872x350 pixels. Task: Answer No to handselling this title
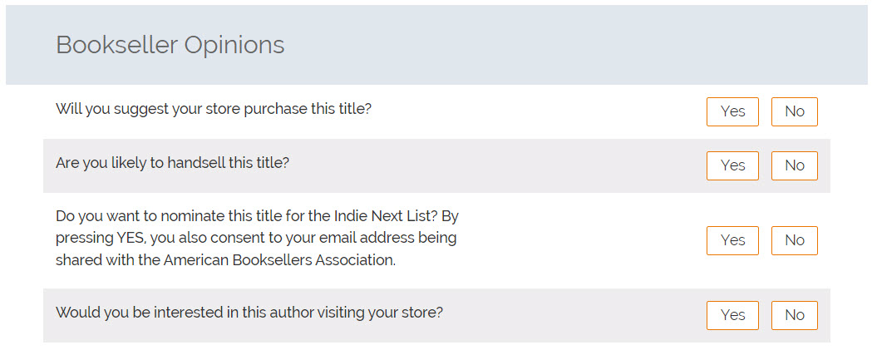point(794,165)
